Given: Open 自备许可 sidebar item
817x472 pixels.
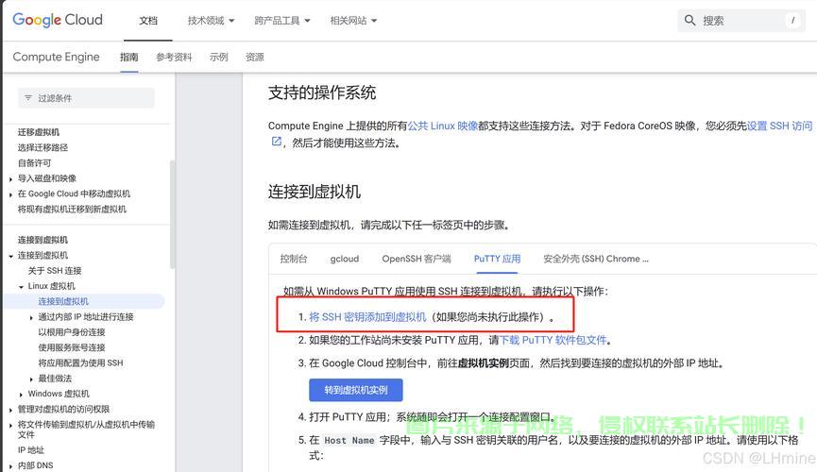Looking at the screenshot, I should [x=34, y=163].
